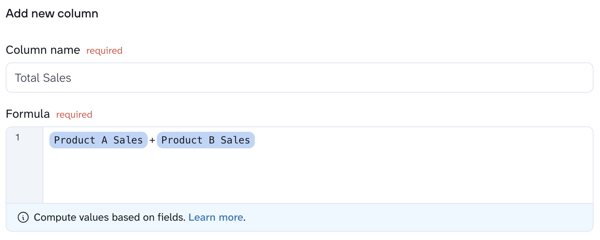600x240 pixels.
Task: Click empty gutter area below line number 1
Action: 25,174
